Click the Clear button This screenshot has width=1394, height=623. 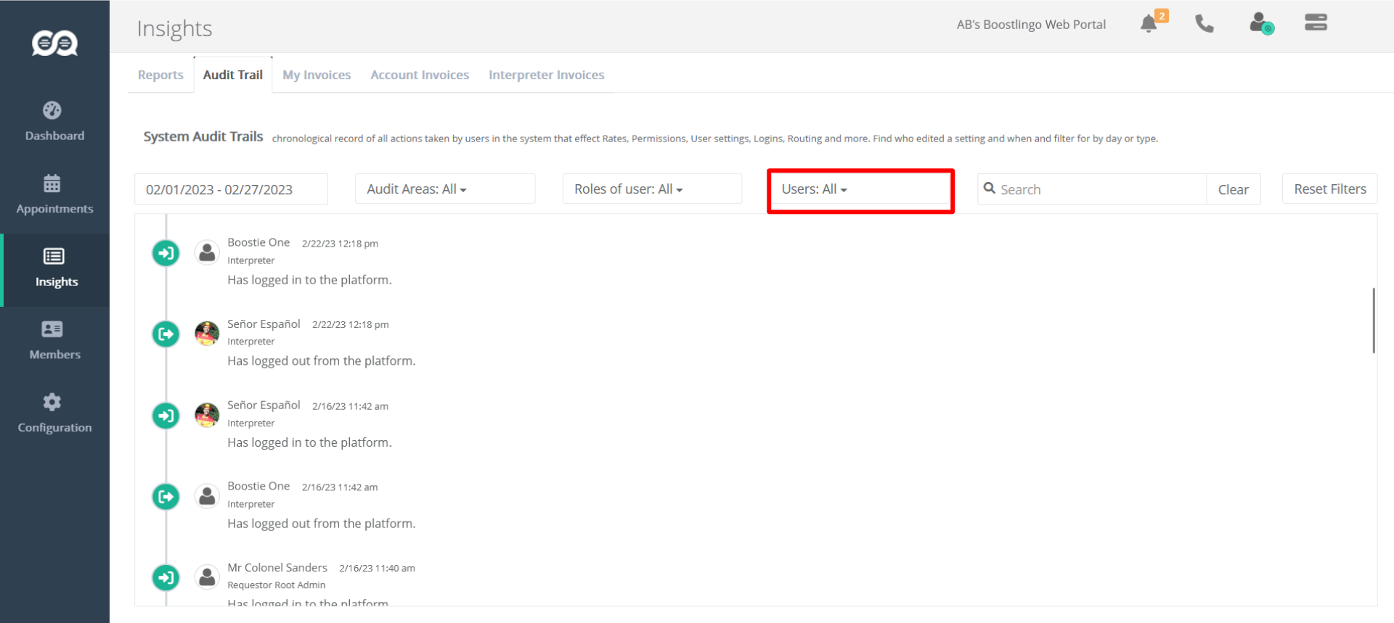[1233, 189]
